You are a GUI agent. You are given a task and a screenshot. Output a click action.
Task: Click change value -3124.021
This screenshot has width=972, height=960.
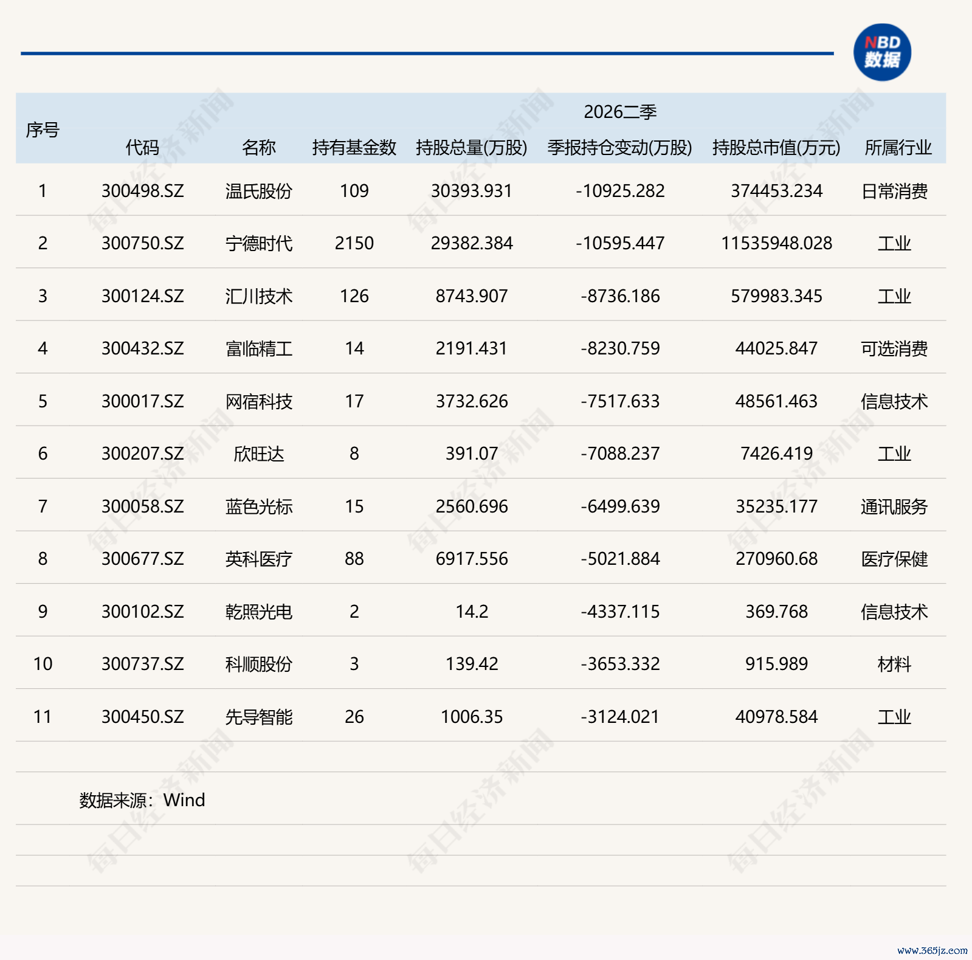[x=620, y=717]
